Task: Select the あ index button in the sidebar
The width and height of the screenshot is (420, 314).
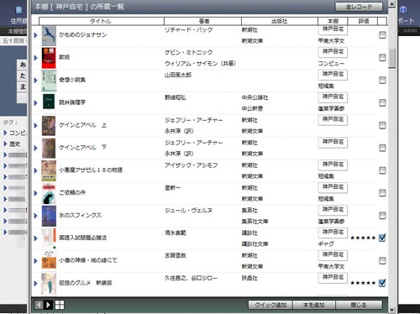Action: tap(23, 65)
